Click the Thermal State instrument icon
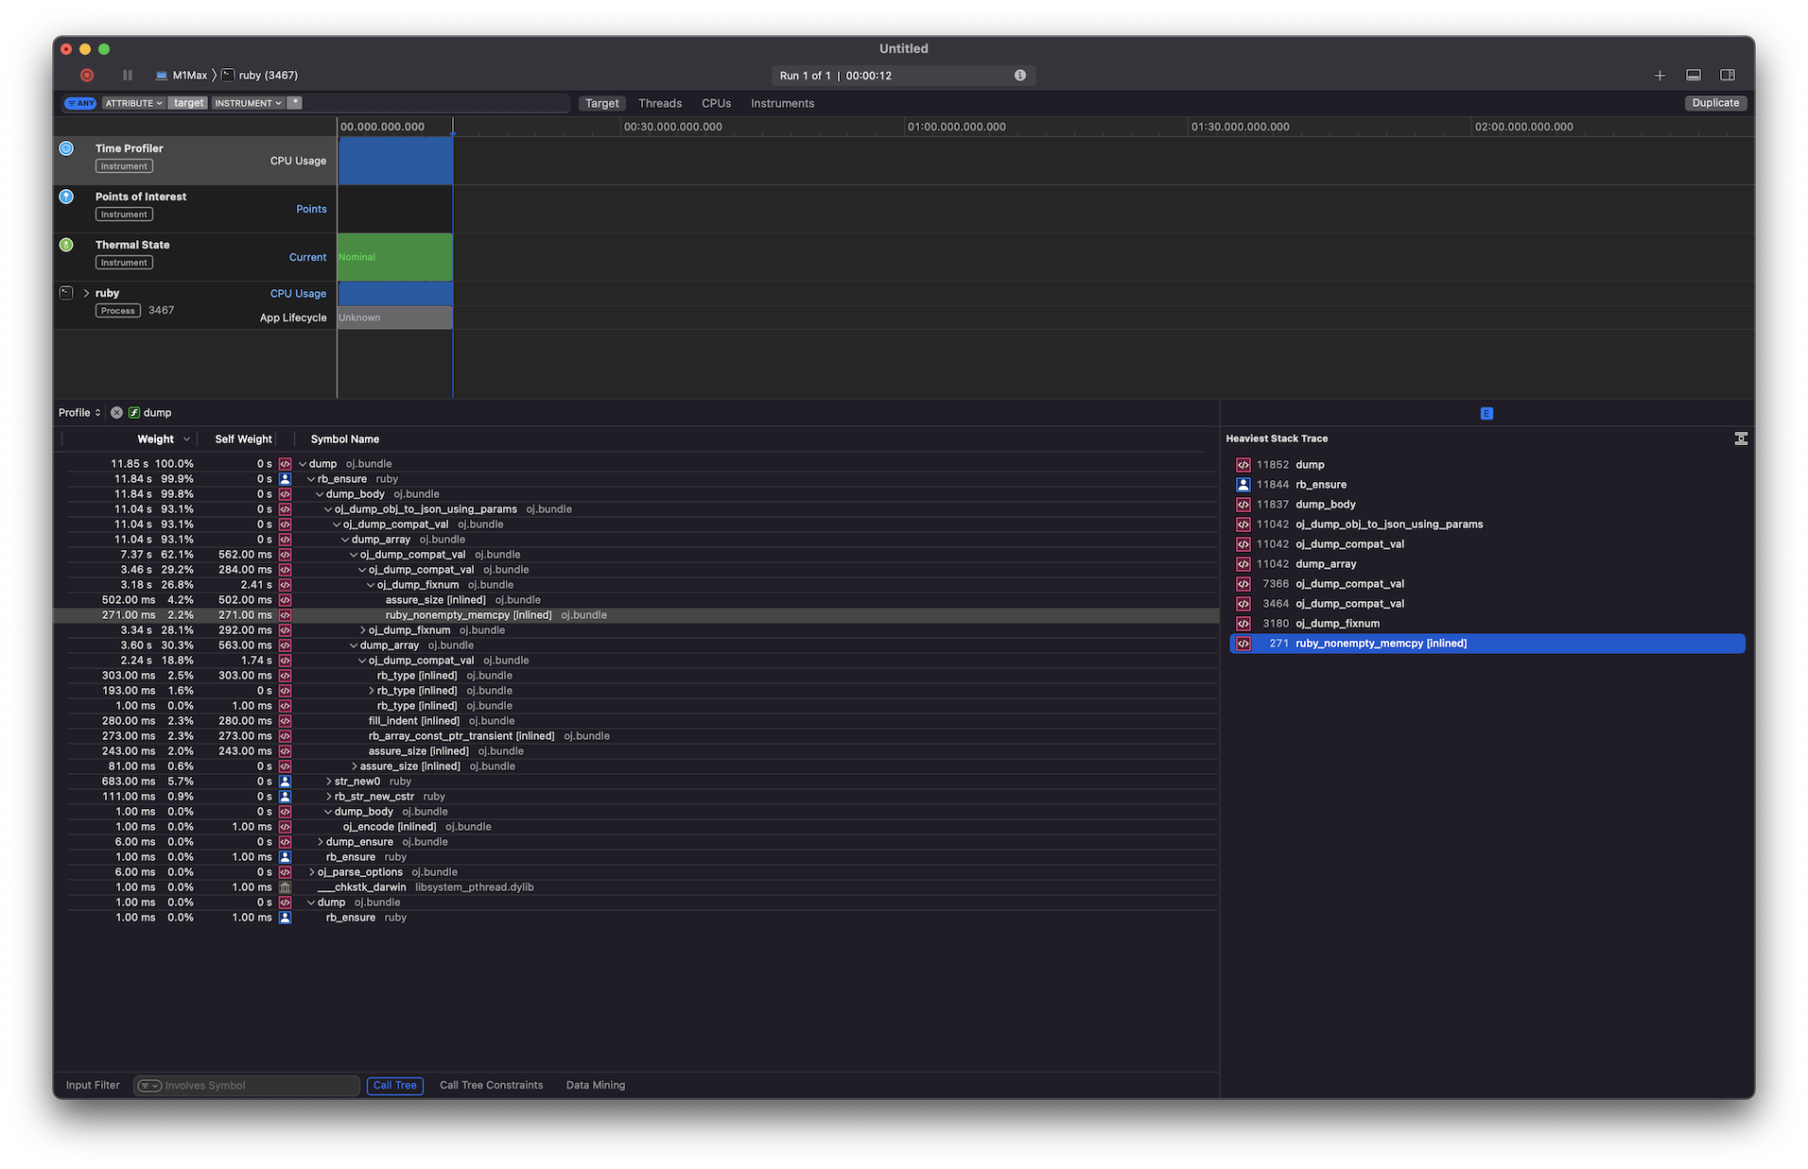 point(66,245)
